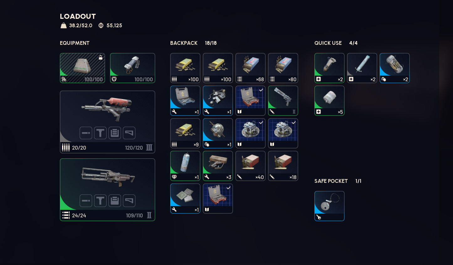Select the grenade item x2 in quick use
Screen dimensions: 453x265
395,68
